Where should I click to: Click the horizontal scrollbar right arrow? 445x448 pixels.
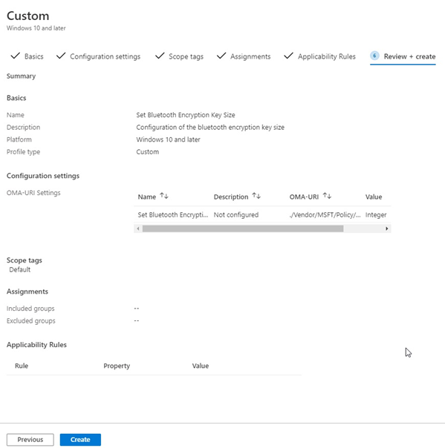[x=386, y=228]
